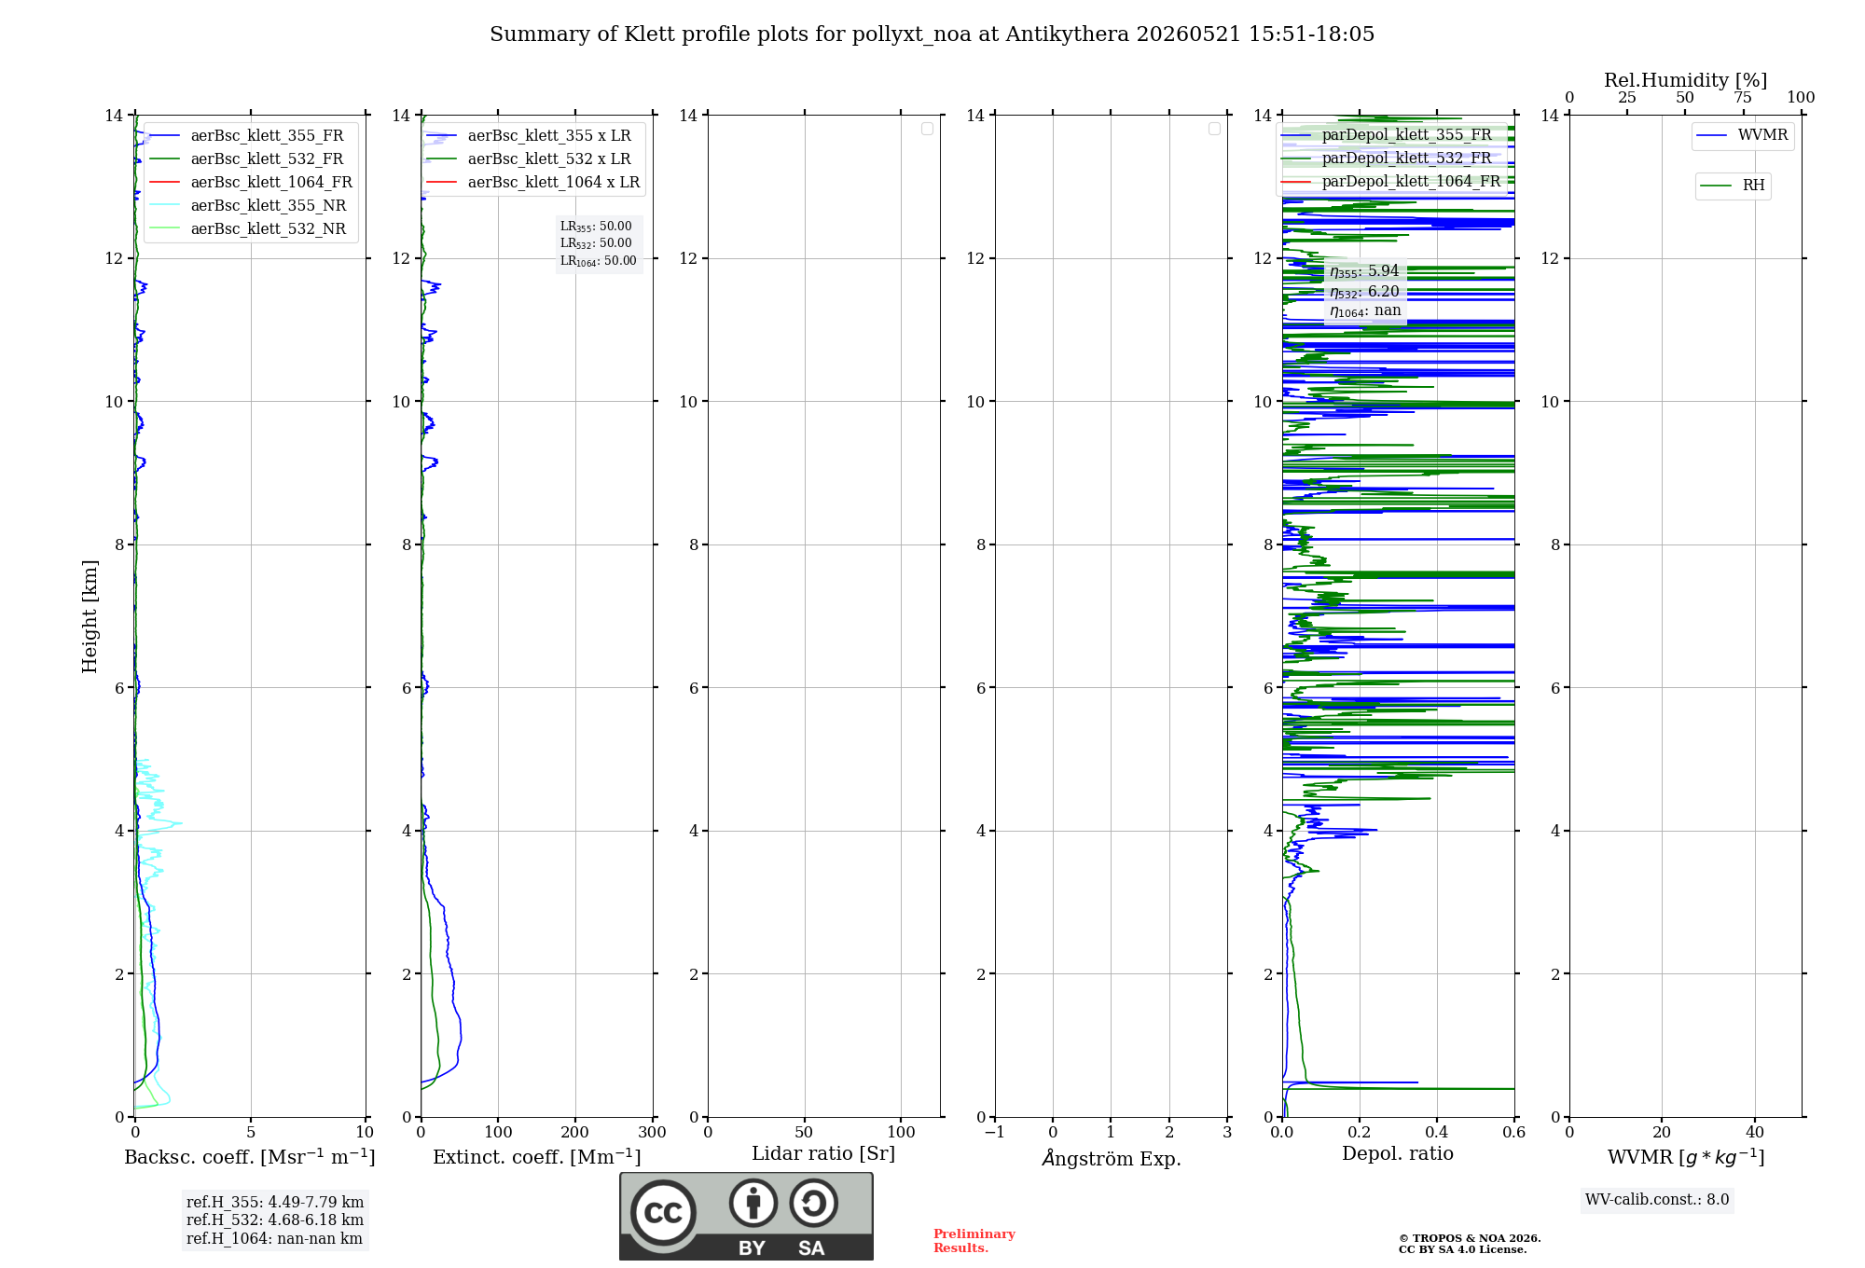1865x1268 pixels.
Task: Click the aerBsc_klett_355_NR legend entry
Action: coord(247,206)
